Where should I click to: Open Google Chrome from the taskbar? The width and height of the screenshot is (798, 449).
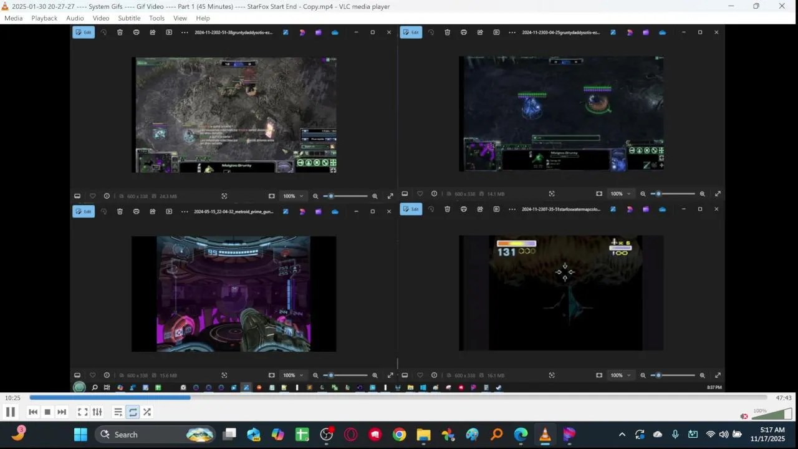click(x=400, y=435)
